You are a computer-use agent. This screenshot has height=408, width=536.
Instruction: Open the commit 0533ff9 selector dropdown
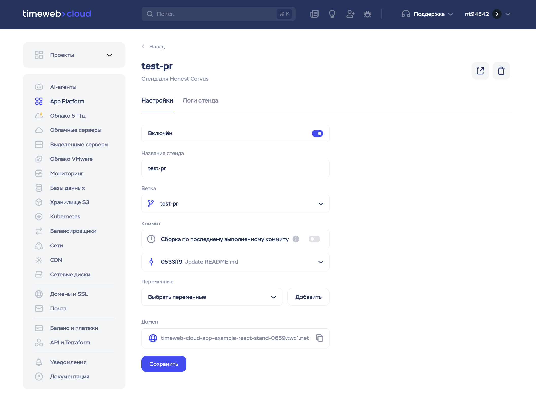tap(235, 262)
